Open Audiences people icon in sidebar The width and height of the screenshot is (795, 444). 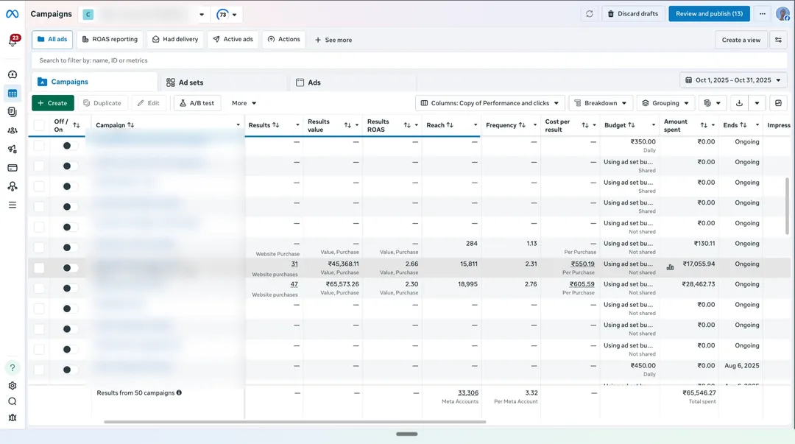click(13, 130)
